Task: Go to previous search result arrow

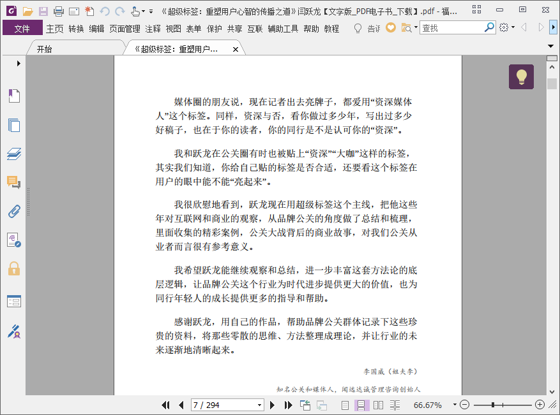Action: click(524, 27)
